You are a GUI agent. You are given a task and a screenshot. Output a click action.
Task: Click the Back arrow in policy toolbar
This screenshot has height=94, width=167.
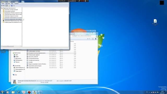(x=2, y=6)
